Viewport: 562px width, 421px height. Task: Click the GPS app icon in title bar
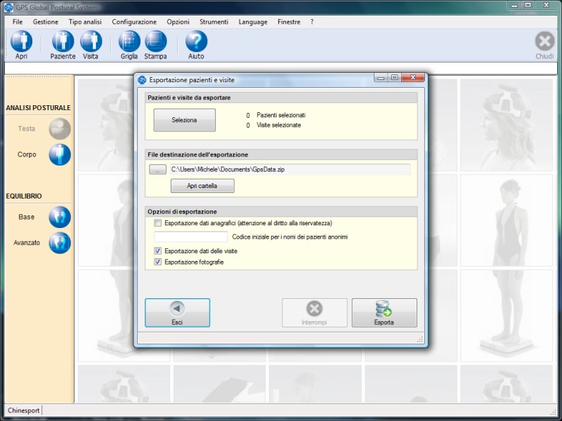[8, 7]
